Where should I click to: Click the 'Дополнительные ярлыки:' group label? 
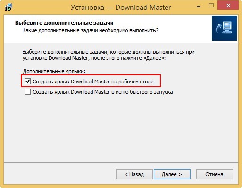point(54,71)
